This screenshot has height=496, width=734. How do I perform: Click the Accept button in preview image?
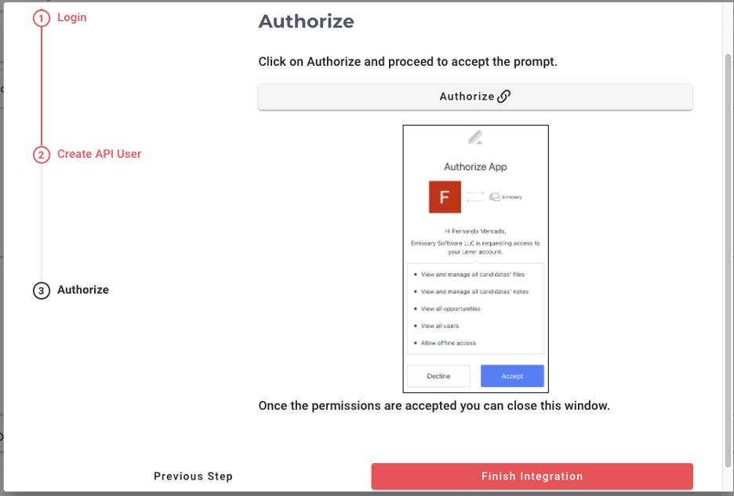[x=512, y=376]
